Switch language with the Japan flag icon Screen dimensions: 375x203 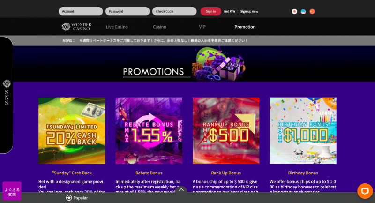point(294,11)
